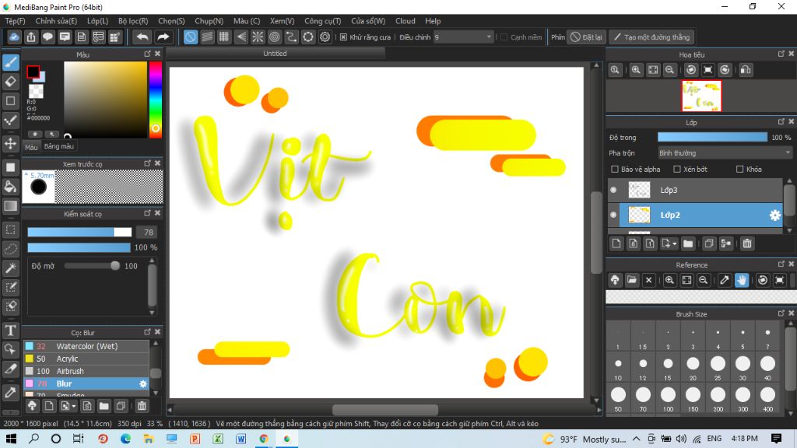The height and width of the screenshot is (448, 797).
Task: Select the Text tool
Action: 11,331
